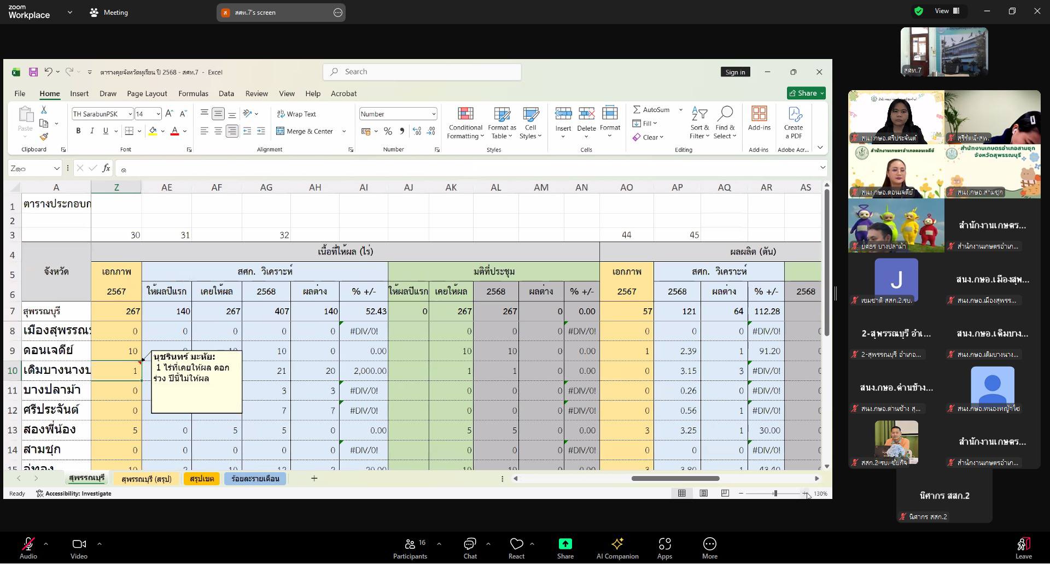Click the React heart icon
Image resolution: width=1050 pixels, height=564 pixels.
[516, 544]
